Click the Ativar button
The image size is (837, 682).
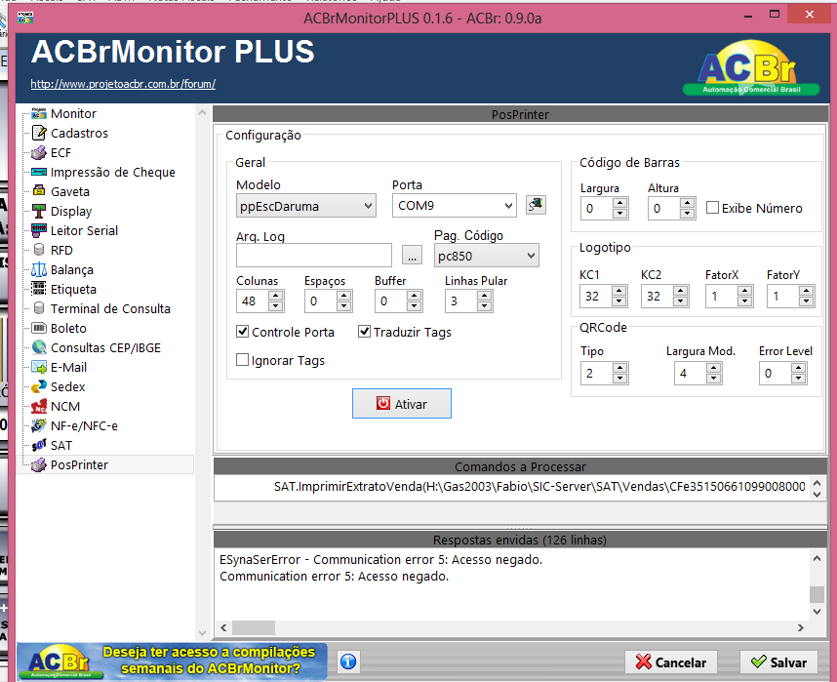click(x=401, y=404)
